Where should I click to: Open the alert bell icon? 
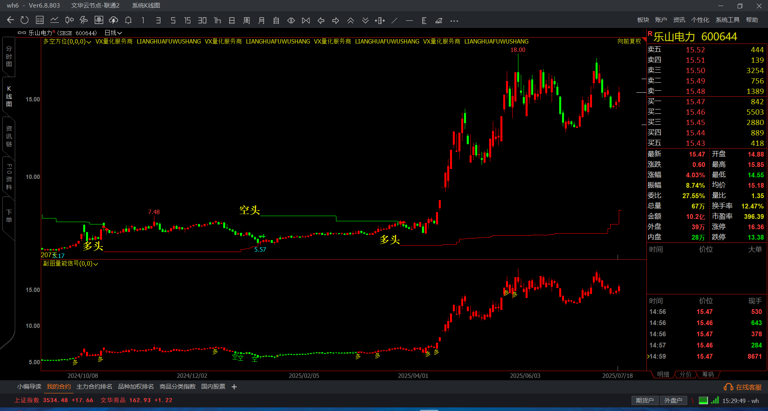[x=128, y=20]
